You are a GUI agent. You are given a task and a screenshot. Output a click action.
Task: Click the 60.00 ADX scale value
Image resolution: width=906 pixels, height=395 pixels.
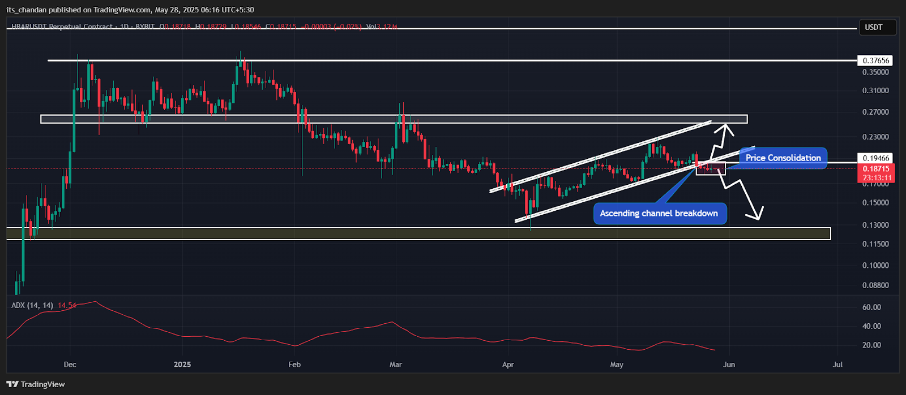click(872, 307)
